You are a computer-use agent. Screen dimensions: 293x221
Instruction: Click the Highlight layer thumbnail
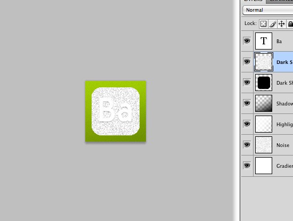tap(264, 124)
